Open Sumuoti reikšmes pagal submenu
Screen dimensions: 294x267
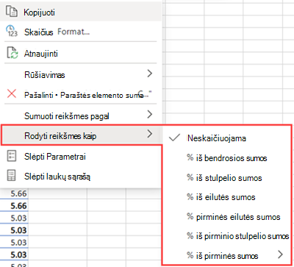pyautogui.click(x=81, y=115)
